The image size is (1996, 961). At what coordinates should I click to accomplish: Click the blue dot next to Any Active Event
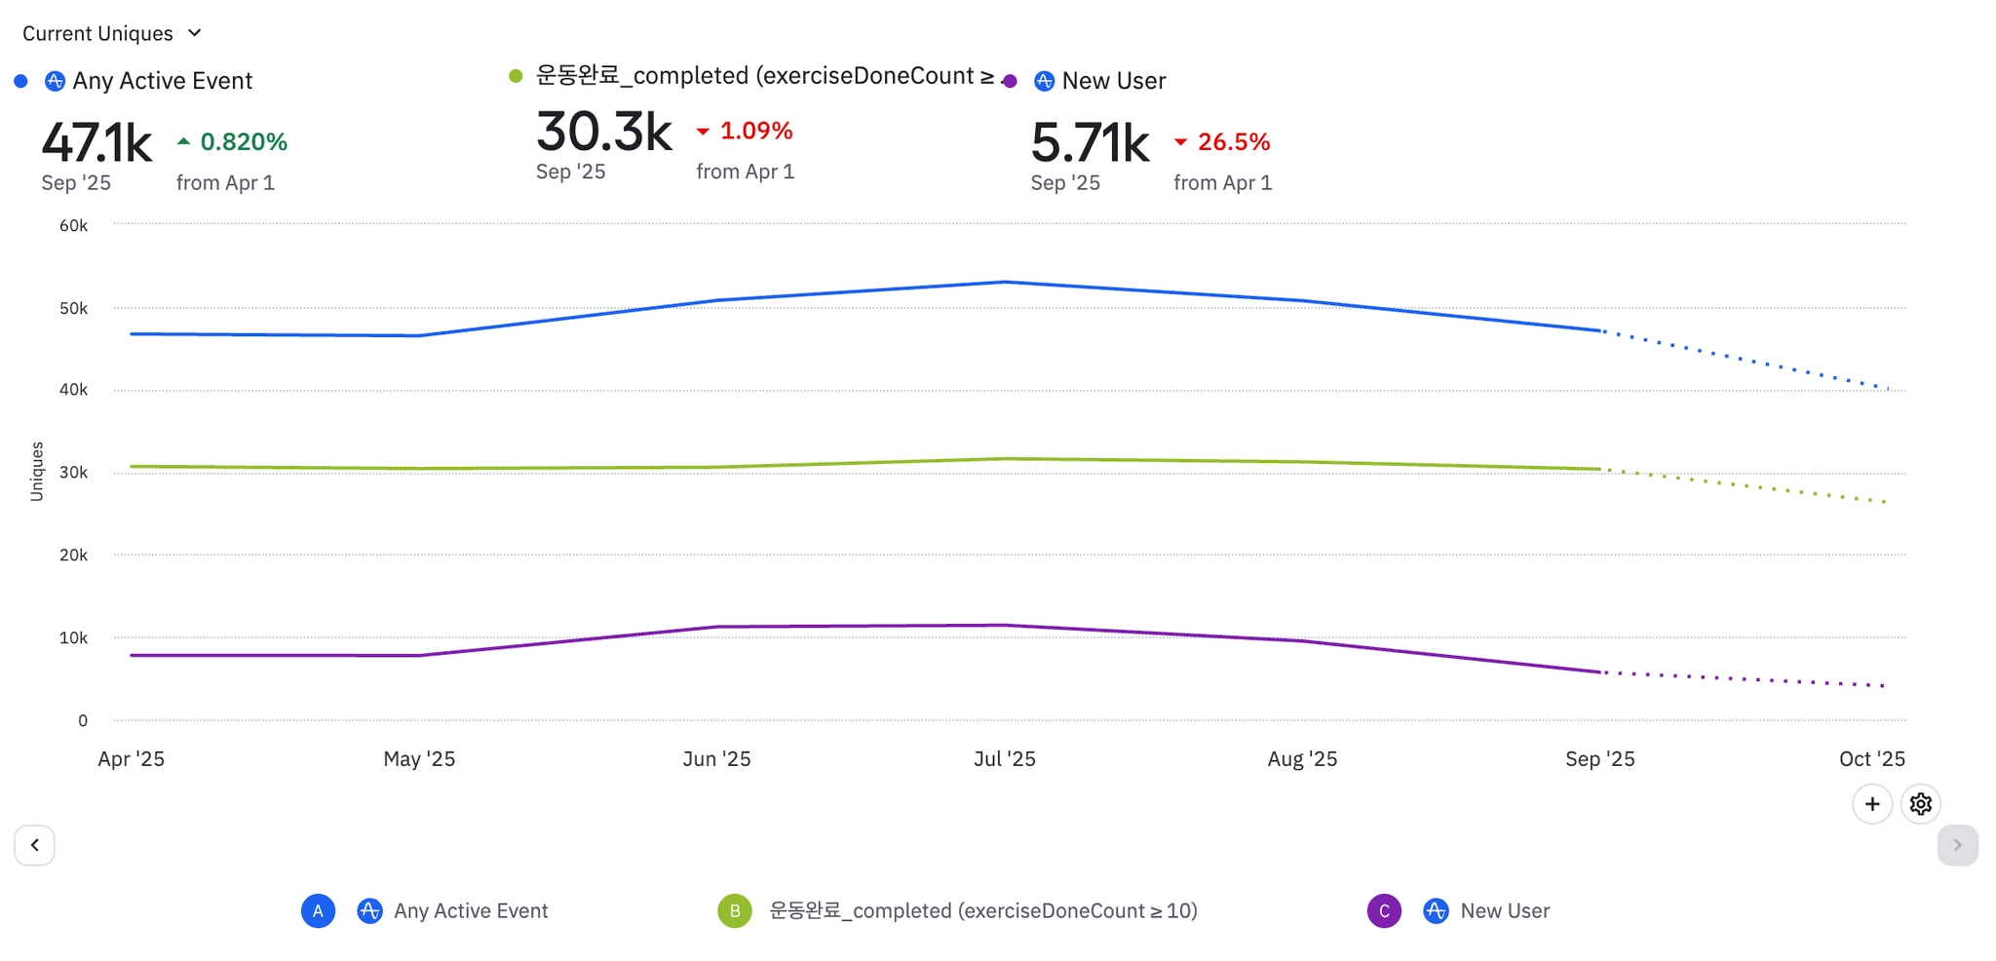(x=20, y=81)
